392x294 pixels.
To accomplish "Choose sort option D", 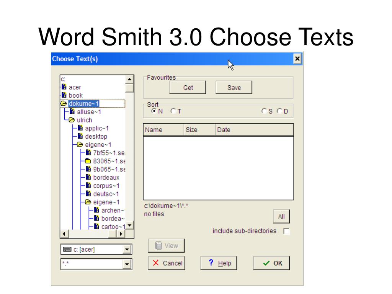I will [x=279, y=111].
